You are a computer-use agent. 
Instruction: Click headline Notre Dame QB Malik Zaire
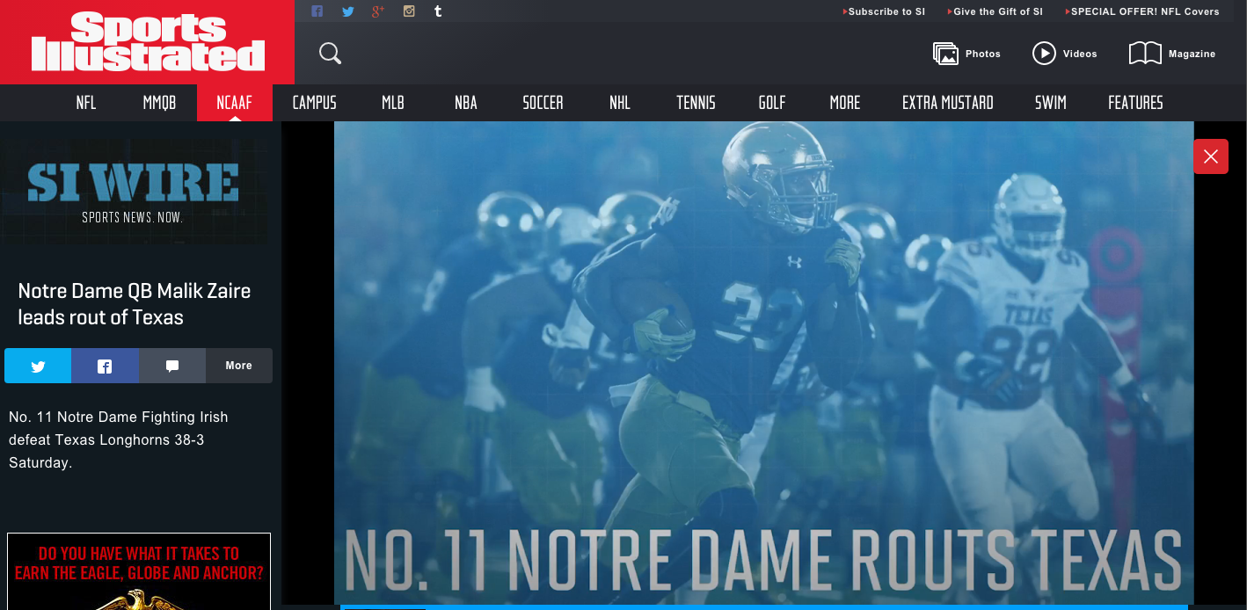pyautogui.click(x=135, y=304)
